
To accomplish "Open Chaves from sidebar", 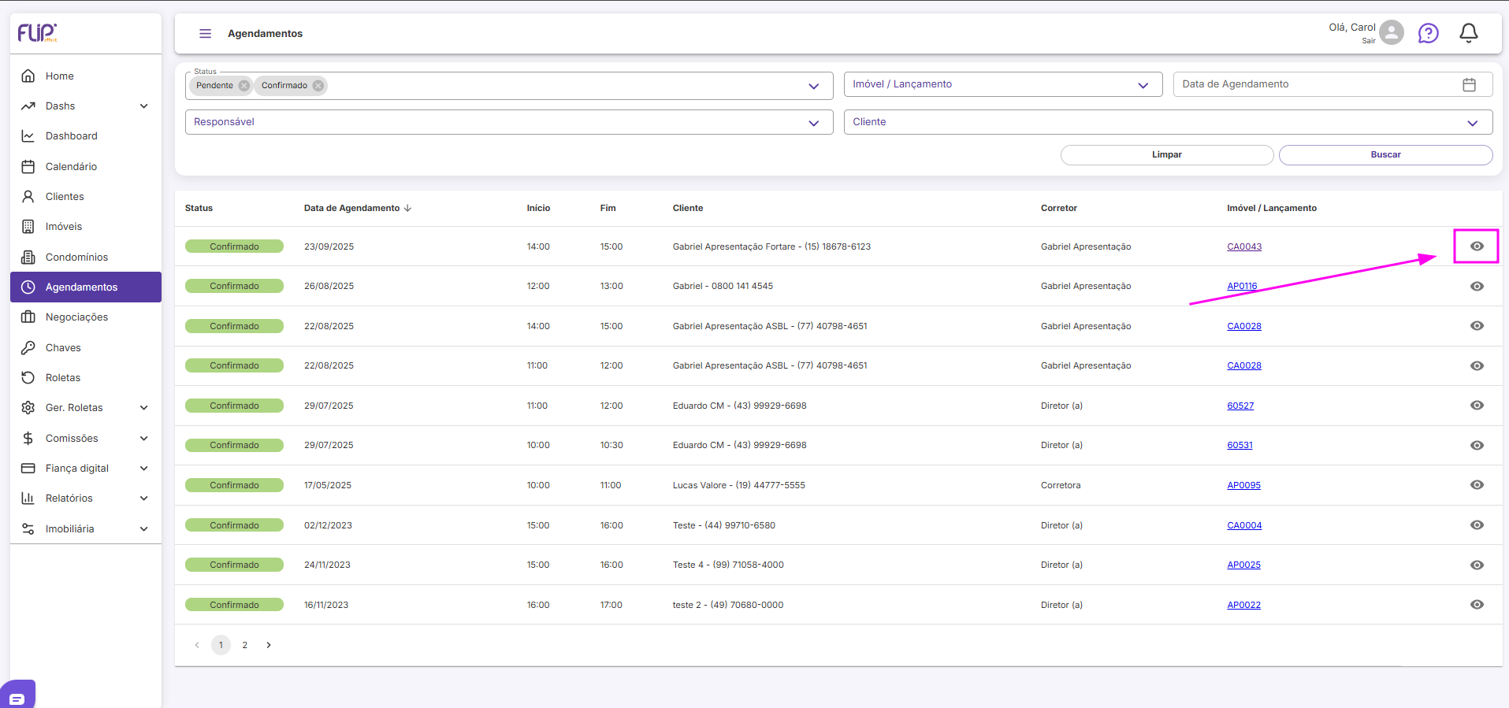I will pos(85,347).
